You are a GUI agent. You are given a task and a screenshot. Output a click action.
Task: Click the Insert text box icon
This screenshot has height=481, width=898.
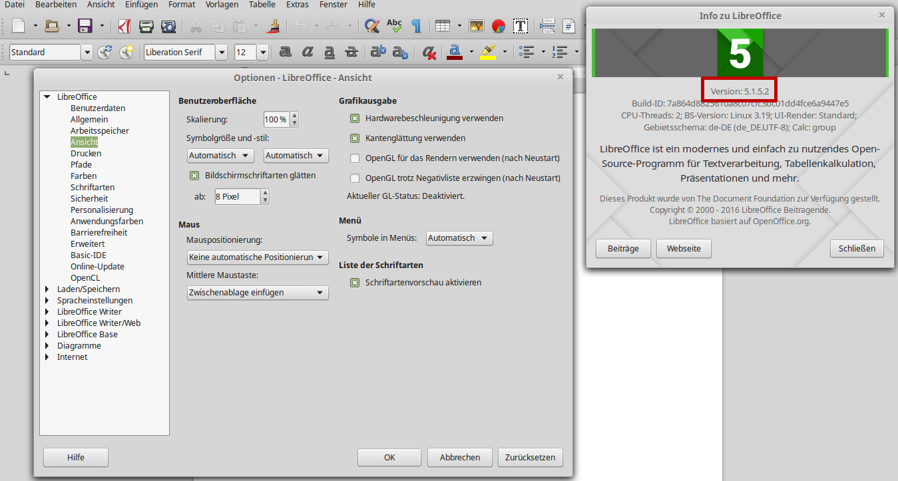tap(521, 26)
